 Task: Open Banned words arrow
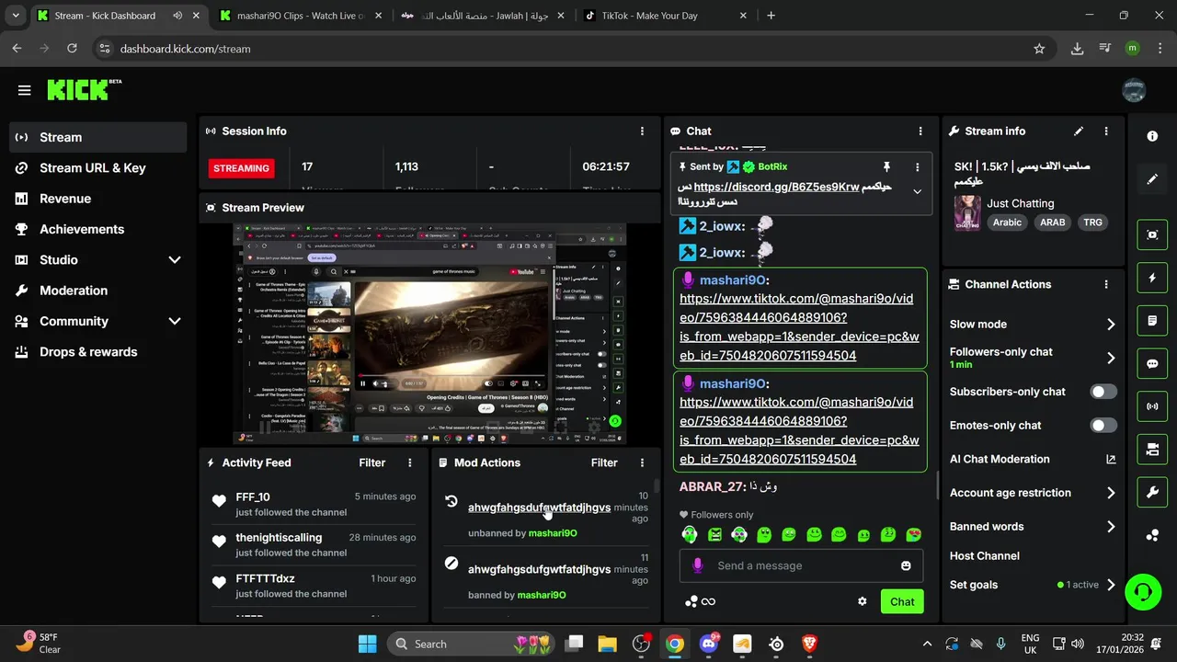point(1111,527)
